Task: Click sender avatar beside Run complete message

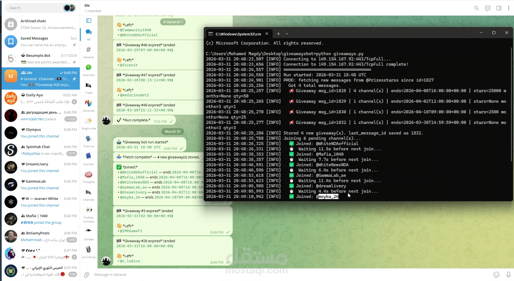Action: [106, 120]
